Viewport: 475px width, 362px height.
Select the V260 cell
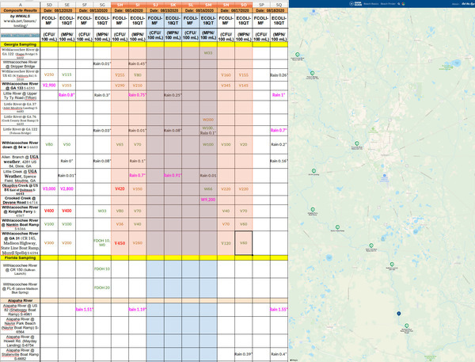coord(137,243)
